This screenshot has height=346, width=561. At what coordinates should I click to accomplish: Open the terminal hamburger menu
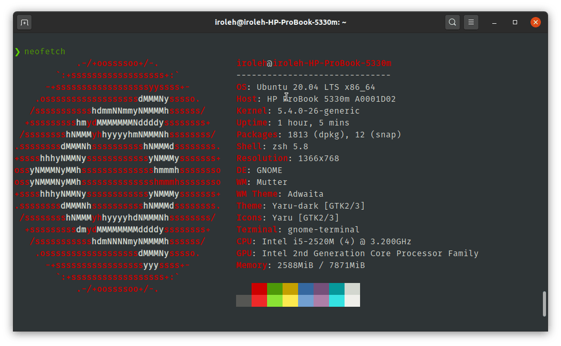tap(471, 22)
